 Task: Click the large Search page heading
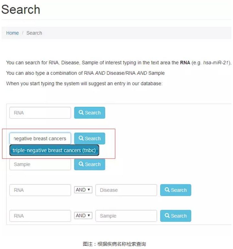pyautogui.click(x=21, y=9)
